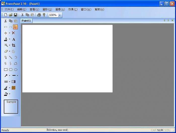Image resolution: width=176 pixels, height=133 pixels.
Task: Click the dash pattern style icon
Action: click(x=6, y=82)
